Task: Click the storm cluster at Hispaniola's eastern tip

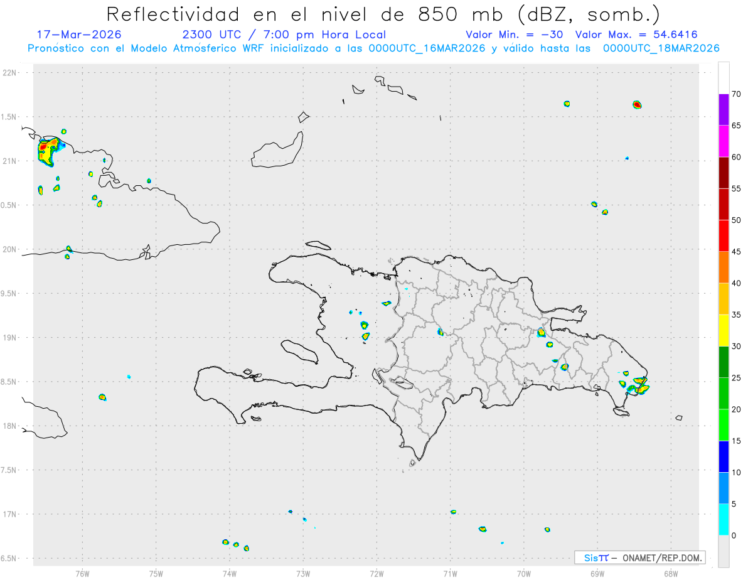Action: pyautogui.click(x=638, y=385)
